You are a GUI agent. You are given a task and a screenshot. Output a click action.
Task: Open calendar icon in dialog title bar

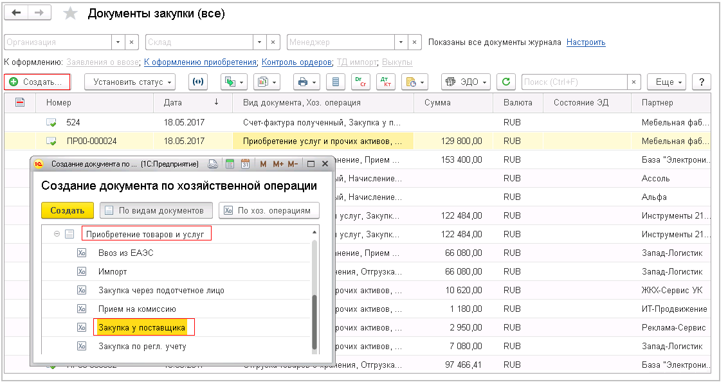click(x=245, y=164)
